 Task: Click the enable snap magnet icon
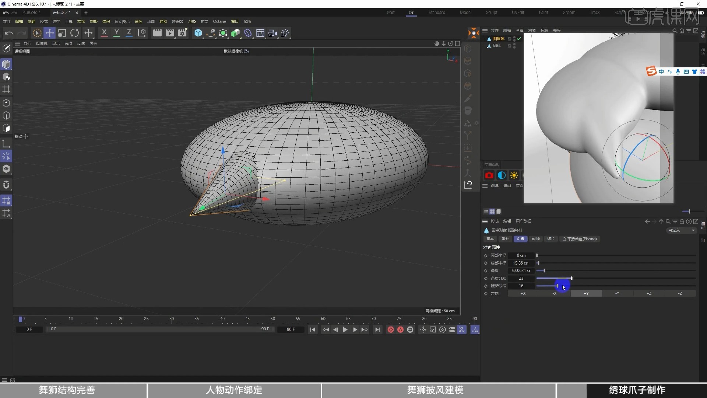6,185
